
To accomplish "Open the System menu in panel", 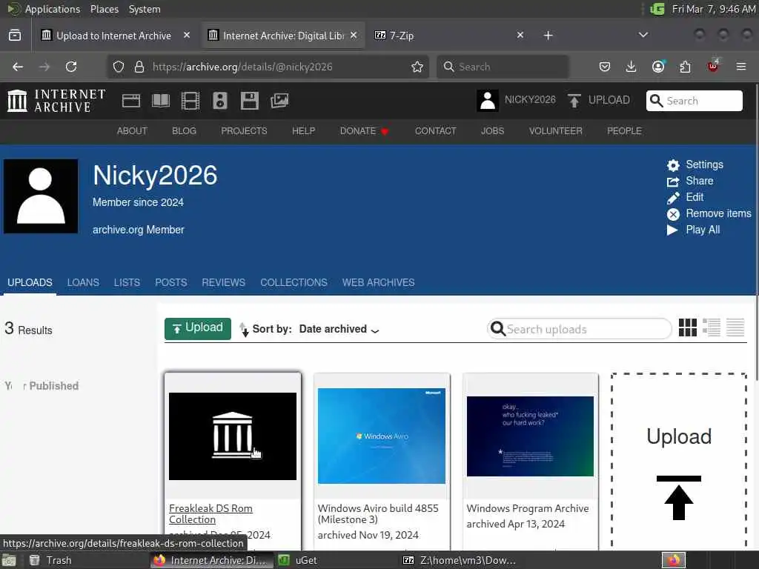I will [145, 9].
